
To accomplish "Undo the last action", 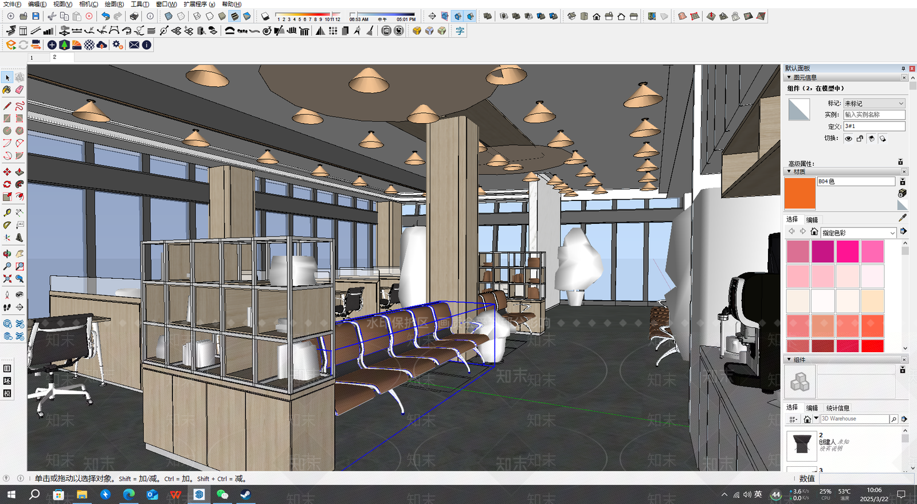I will pos(105,16).
